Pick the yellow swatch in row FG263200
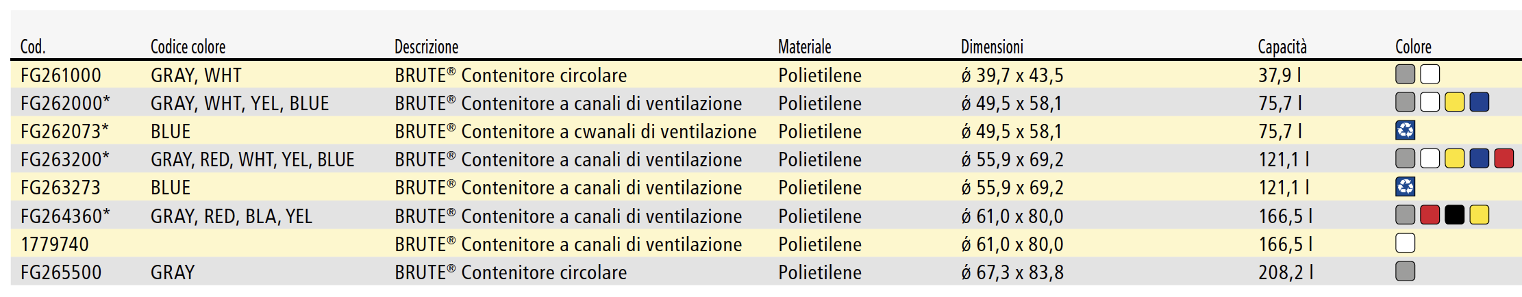 coord(1454,159)
